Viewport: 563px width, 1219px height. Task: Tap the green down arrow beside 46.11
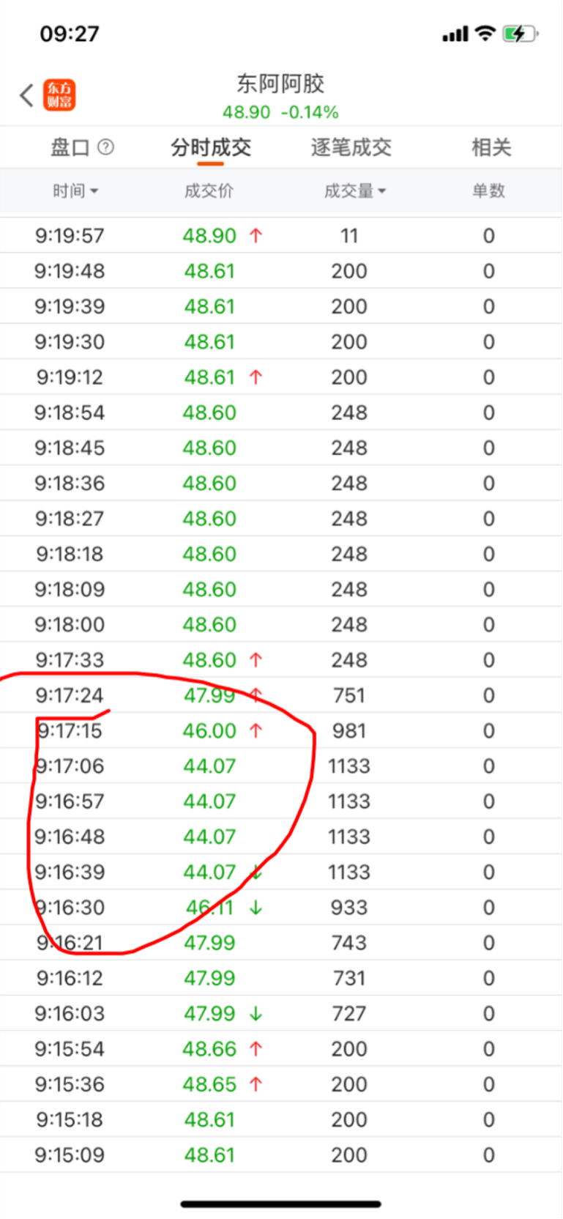(256, 908)
